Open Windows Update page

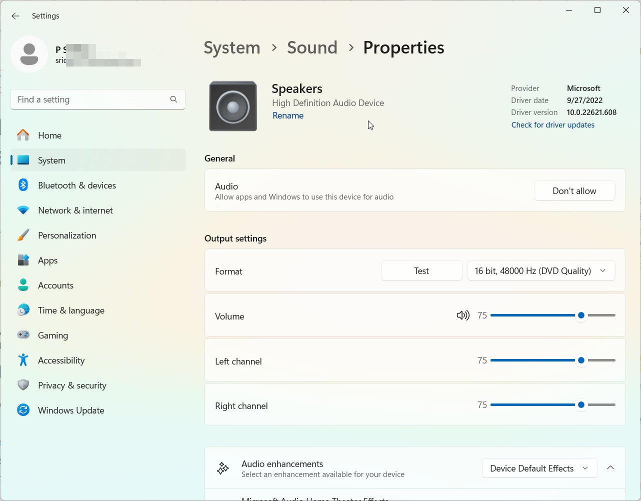coord(98,410)
